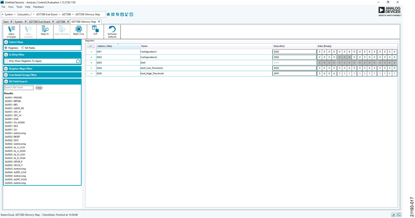
Task: Open the Tools menu
Action: (19, 7)
